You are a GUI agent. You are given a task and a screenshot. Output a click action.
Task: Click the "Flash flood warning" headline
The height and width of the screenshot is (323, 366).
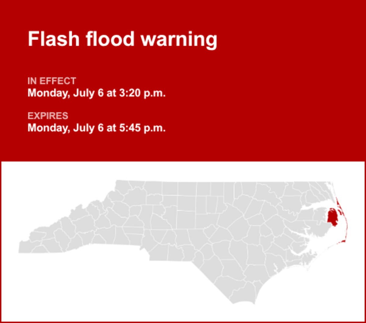122,40
